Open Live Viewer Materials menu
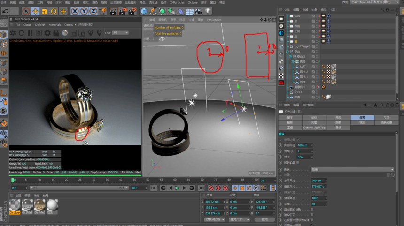Image resolution: width=404 pixels, height=226 pixels. coord(55,25)
